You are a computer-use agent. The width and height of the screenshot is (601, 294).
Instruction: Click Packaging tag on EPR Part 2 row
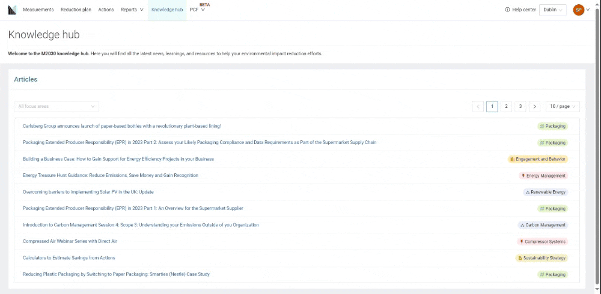tap(552, 143)
